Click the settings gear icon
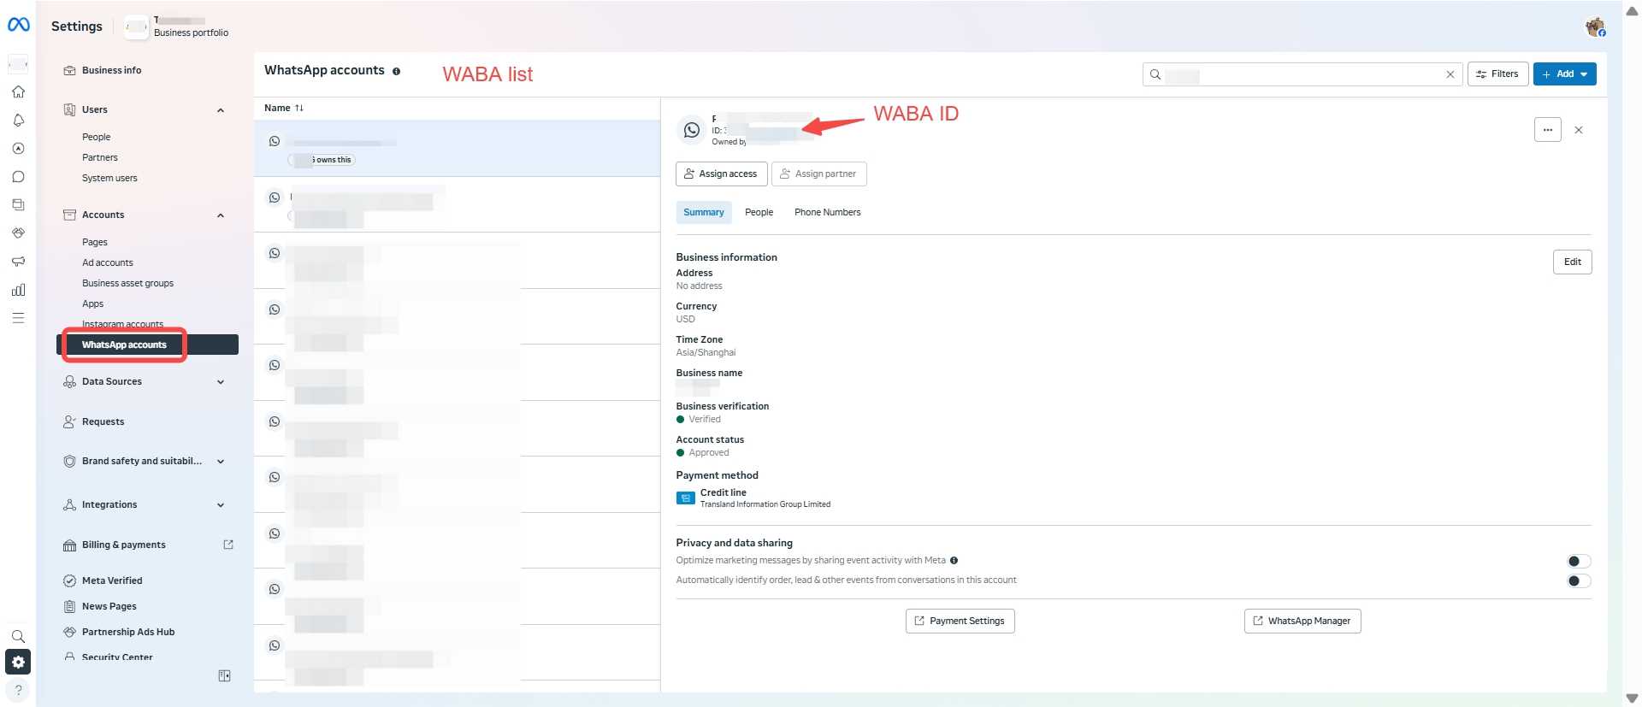This screenshot has height=707, width=1642. click(x=18, y=662)
